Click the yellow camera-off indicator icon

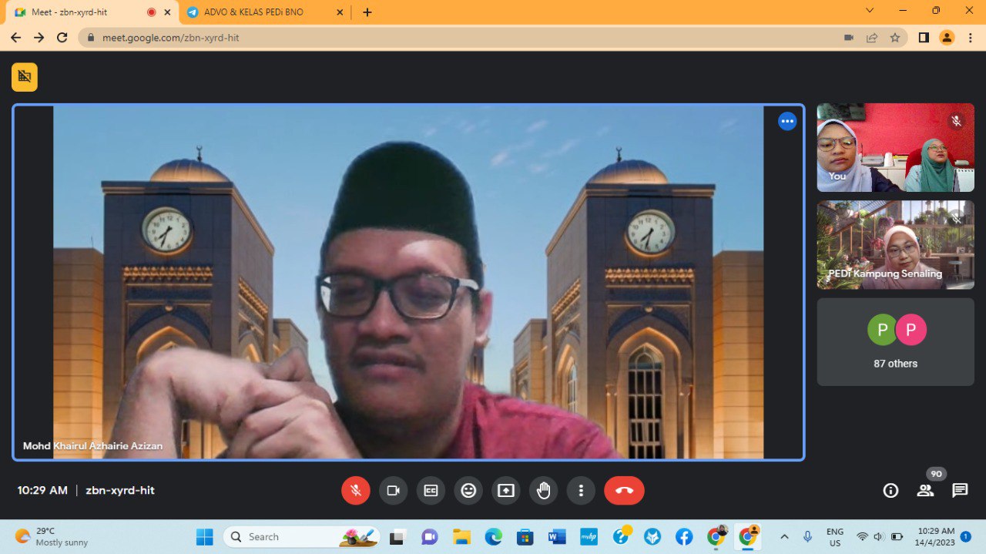click(25, 77)
